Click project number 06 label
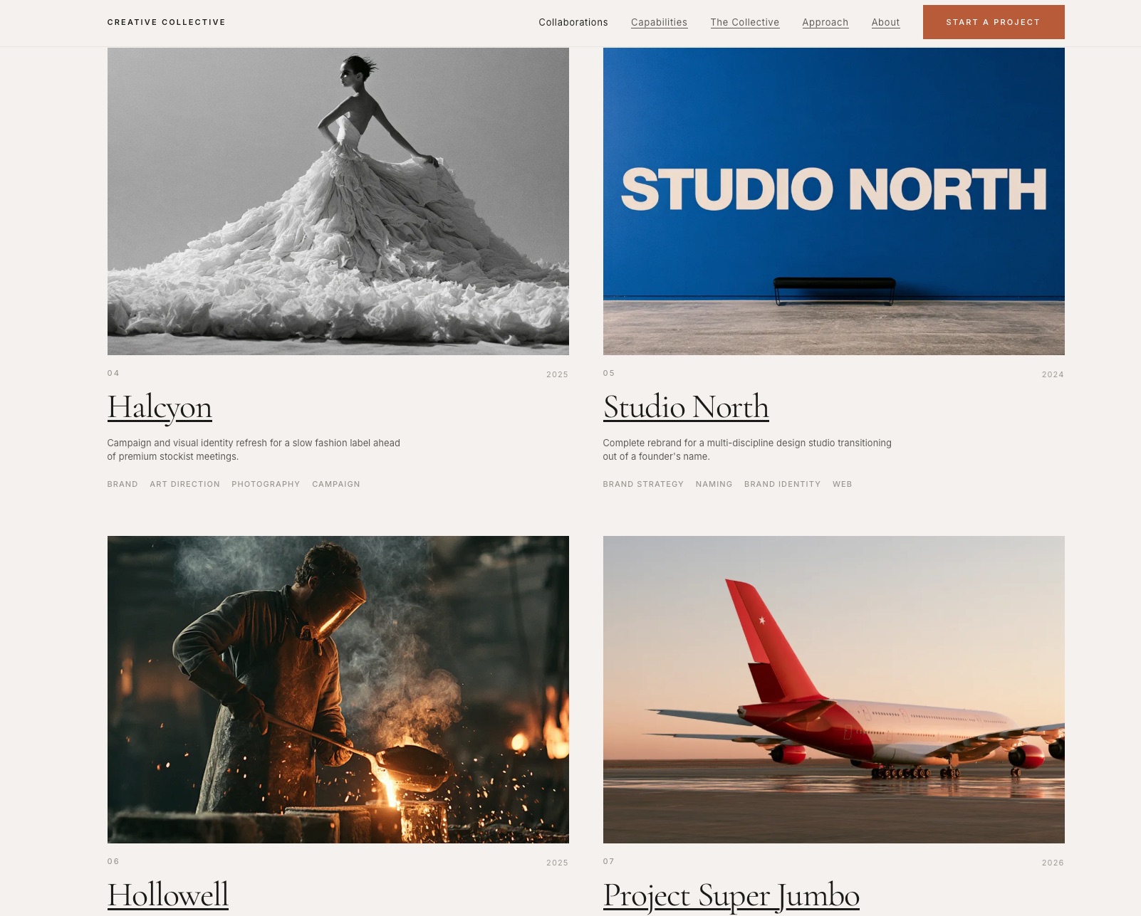This screenshot has width=1141, height=916. point(113,861)
